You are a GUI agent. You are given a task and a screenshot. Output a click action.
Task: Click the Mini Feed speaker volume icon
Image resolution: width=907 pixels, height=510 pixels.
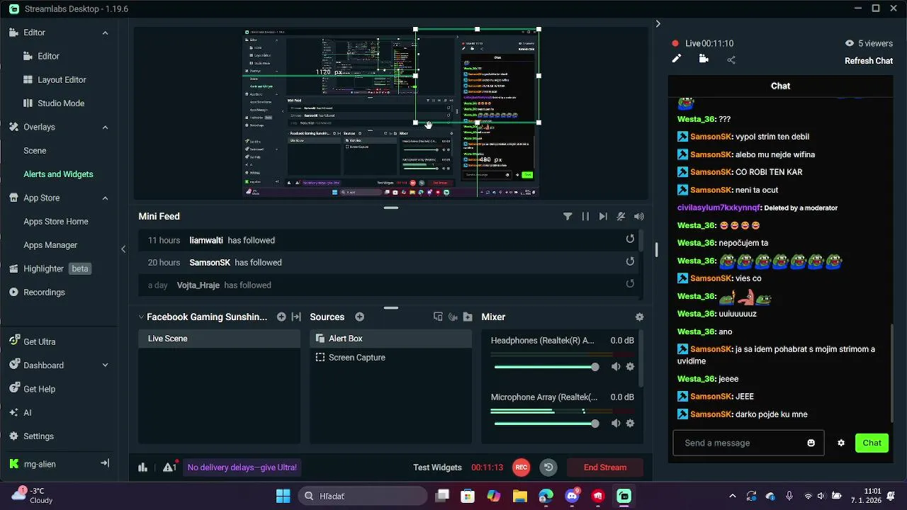pyautogui.click(x=639, y=217)
